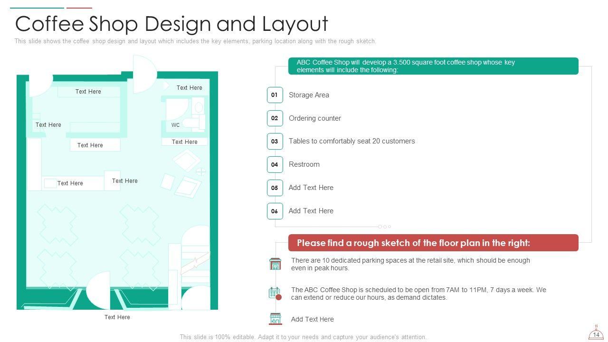Click the 04 badge next to Restroom
608x342 pixels.
pos(275,164)
